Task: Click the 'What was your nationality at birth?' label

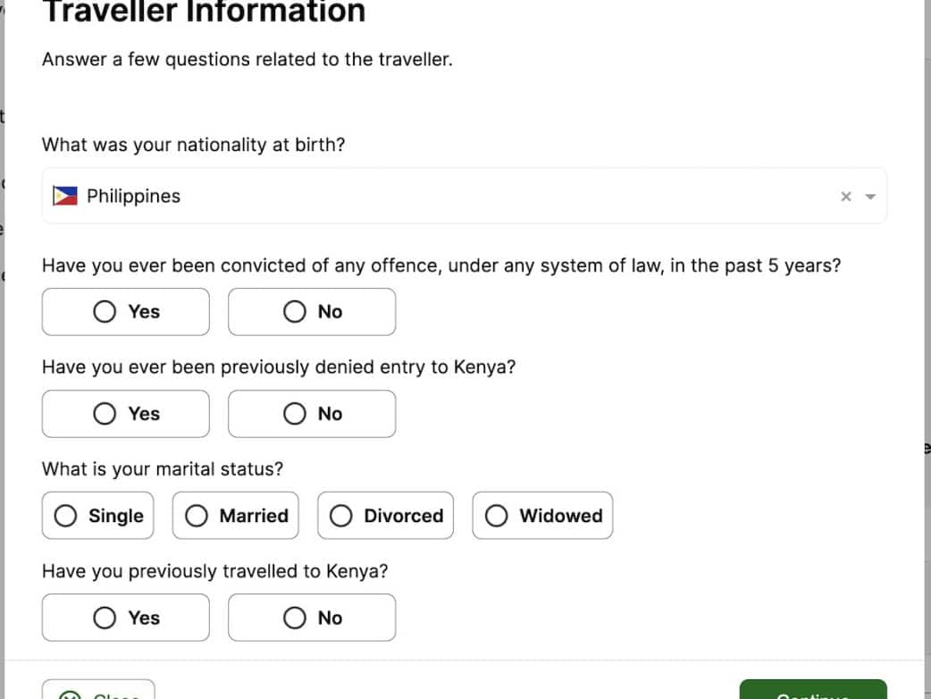Action: click(193, 145)
